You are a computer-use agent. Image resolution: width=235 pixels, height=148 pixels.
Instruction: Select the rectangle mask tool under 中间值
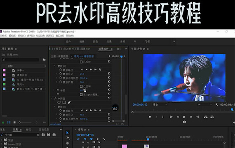64,102
